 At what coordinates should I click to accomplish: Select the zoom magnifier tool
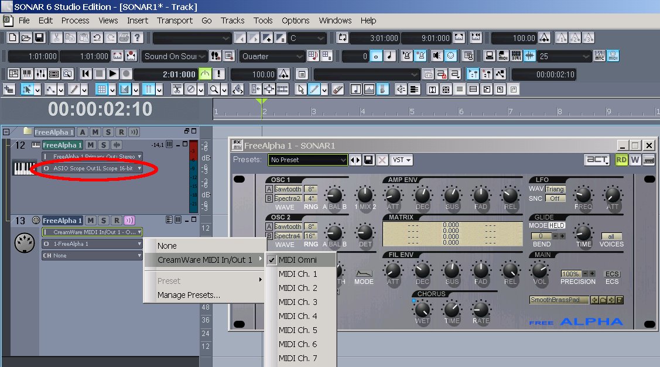pos(214,89)
